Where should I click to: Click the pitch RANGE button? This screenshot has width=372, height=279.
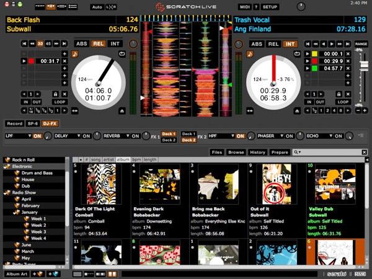(x=361, y=44)
